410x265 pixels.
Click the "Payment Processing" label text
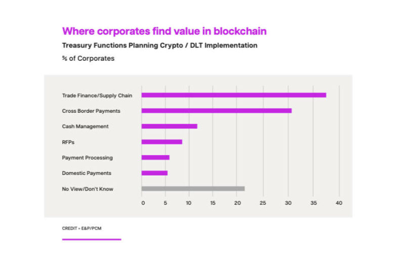click(87, 158)
